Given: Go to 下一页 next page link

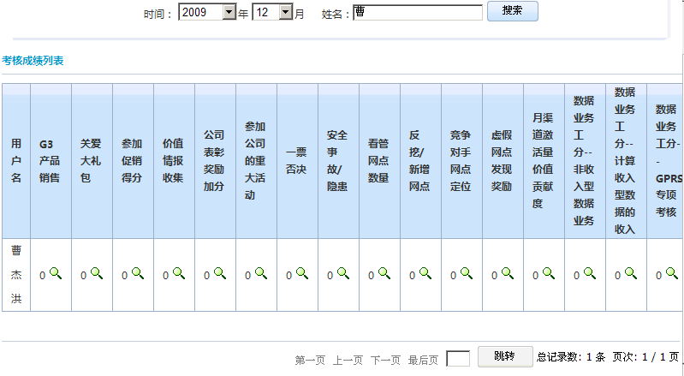Looking at the screenshot, I should [x=385, y=361].
